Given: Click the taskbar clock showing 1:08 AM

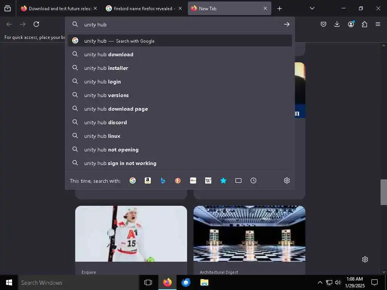Looking at the screenshot, I should (354, 282).
